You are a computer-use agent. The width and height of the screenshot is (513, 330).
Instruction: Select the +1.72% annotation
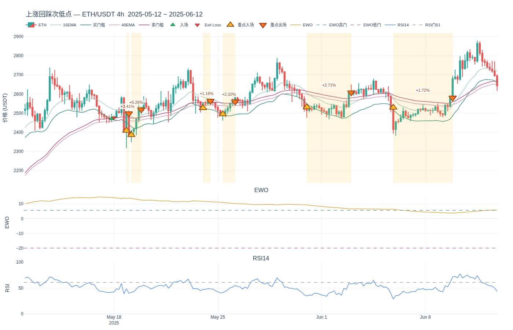click(423, 90)
